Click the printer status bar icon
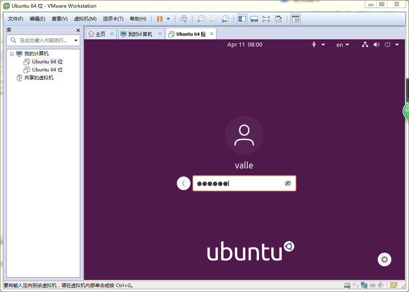The width and height of the screenshot is (409, 292). pos(373,285)
